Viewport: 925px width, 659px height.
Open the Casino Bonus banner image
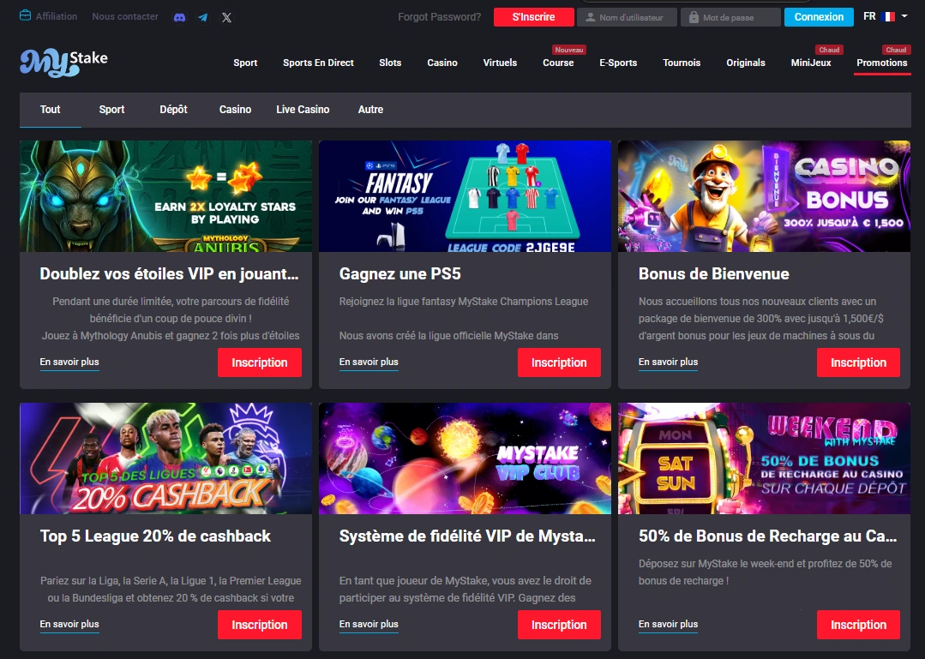pos(764,196)
